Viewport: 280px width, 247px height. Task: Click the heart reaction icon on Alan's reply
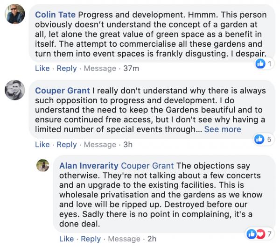(261, 234)
